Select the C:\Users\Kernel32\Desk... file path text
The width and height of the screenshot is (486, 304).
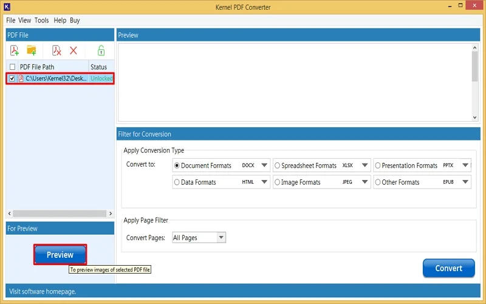pos(56,78)
